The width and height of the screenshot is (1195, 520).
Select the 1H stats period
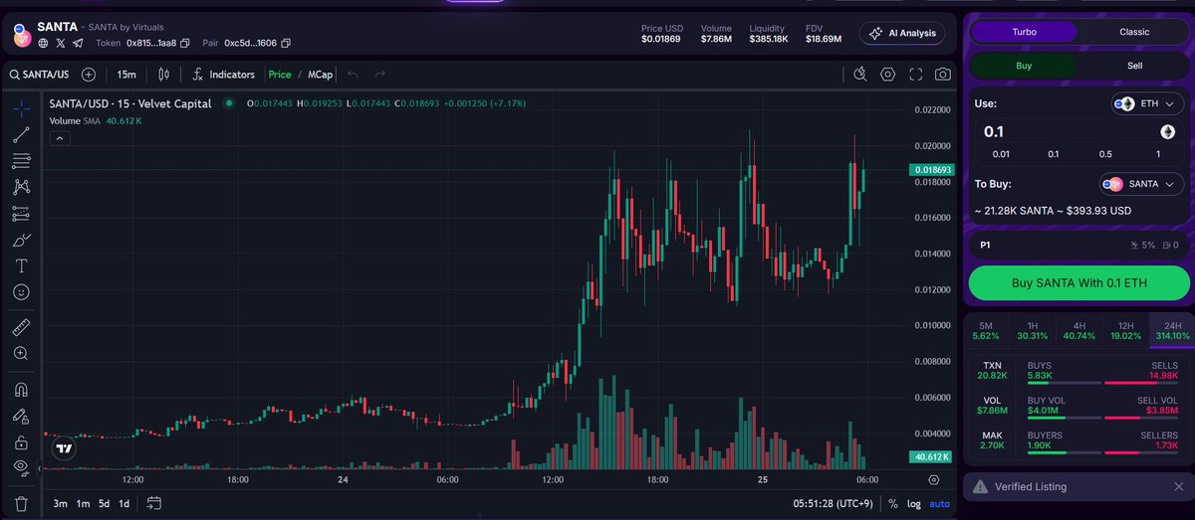coord(1032,331)
